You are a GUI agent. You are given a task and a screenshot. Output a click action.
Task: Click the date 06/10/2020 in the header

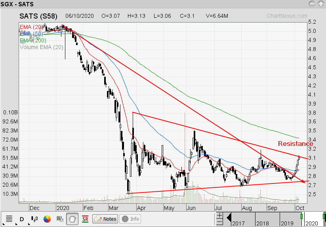pyautogui.click(x=80, y=16)
